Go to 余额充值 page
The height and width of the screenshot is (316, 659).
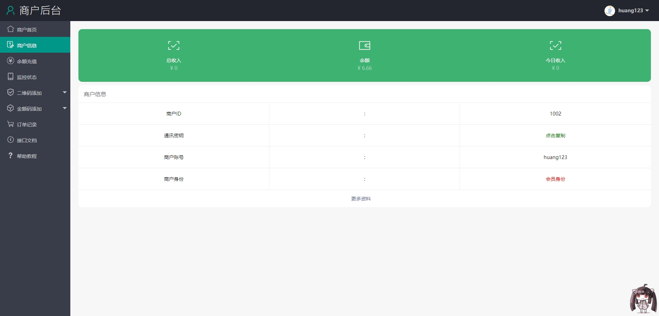click(x=35, y=61)
